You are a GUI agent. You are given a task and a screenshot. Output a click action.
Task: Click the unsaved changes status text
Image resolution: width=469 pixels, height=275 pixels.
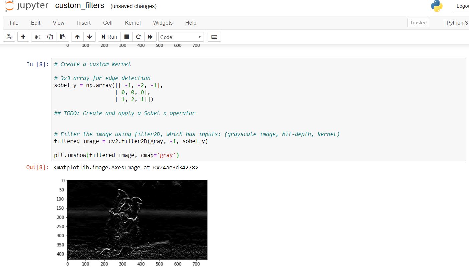tap(134, 6)
